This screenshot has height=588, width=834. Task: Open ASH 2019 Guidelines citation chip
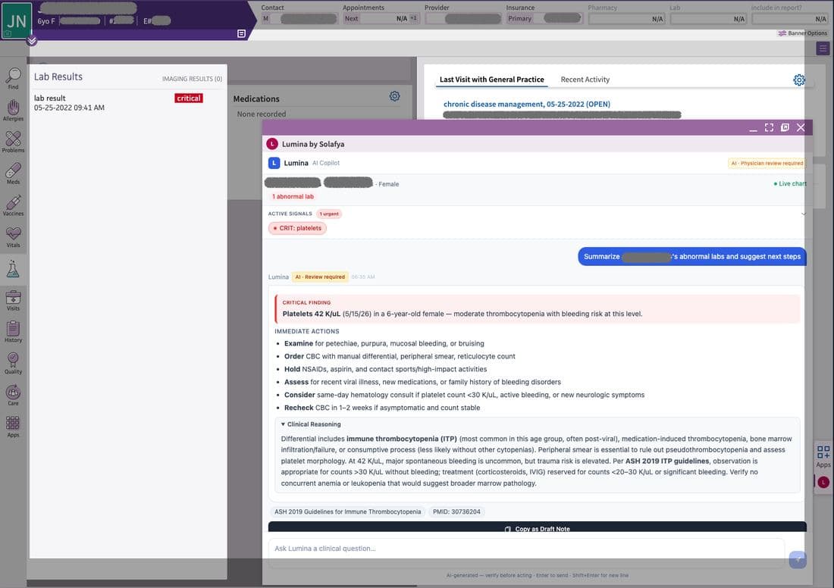[347, 512]
